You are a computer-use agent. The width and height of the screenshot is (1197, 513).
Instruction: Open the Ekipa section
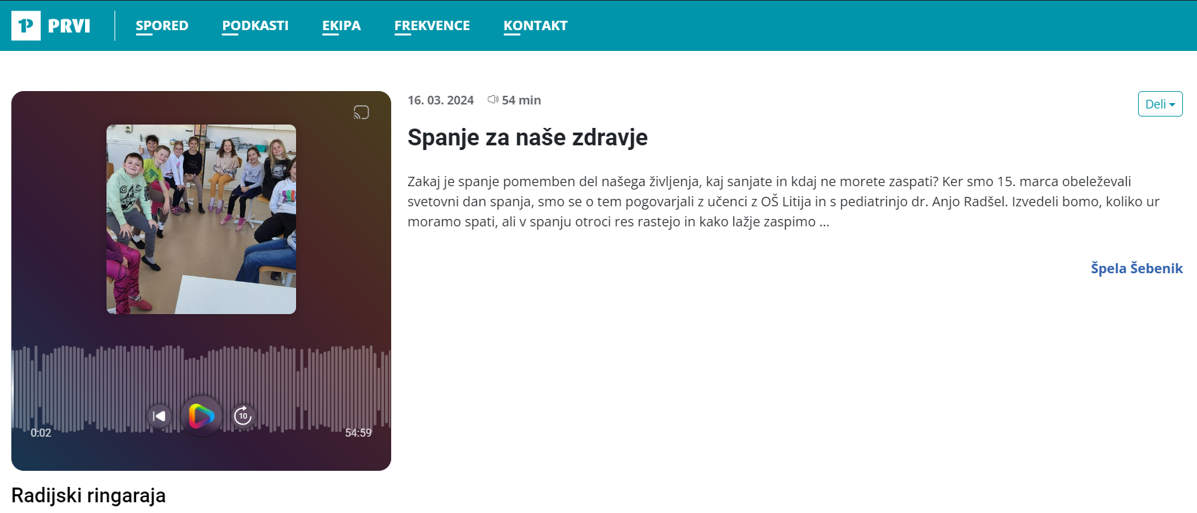342,25
